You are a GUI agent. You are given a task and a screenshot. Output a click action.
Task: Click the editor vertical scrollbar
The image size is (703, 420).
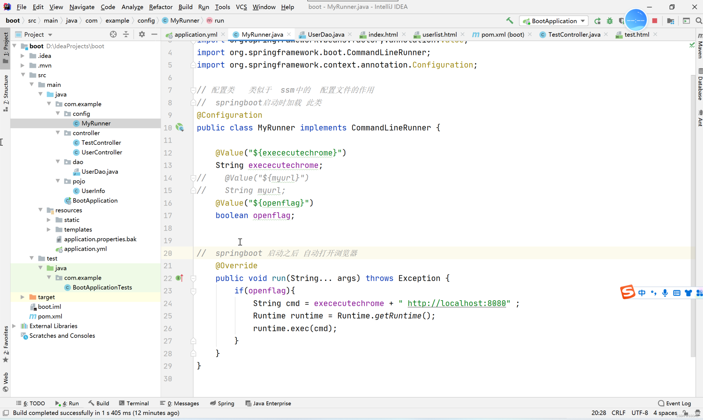[x=693, y=216]
